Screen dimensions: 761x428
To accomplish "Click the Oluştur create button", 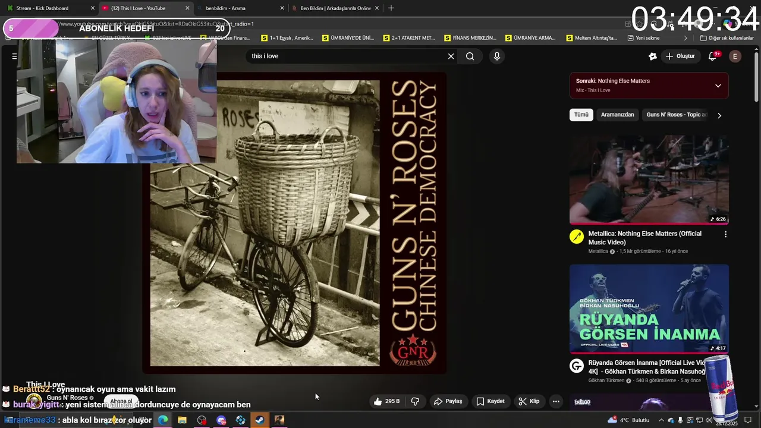I will point(680,56).
